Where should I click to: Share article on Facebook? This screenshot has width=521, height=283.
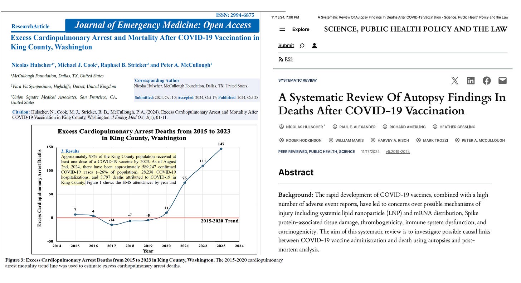pos(487,81)
